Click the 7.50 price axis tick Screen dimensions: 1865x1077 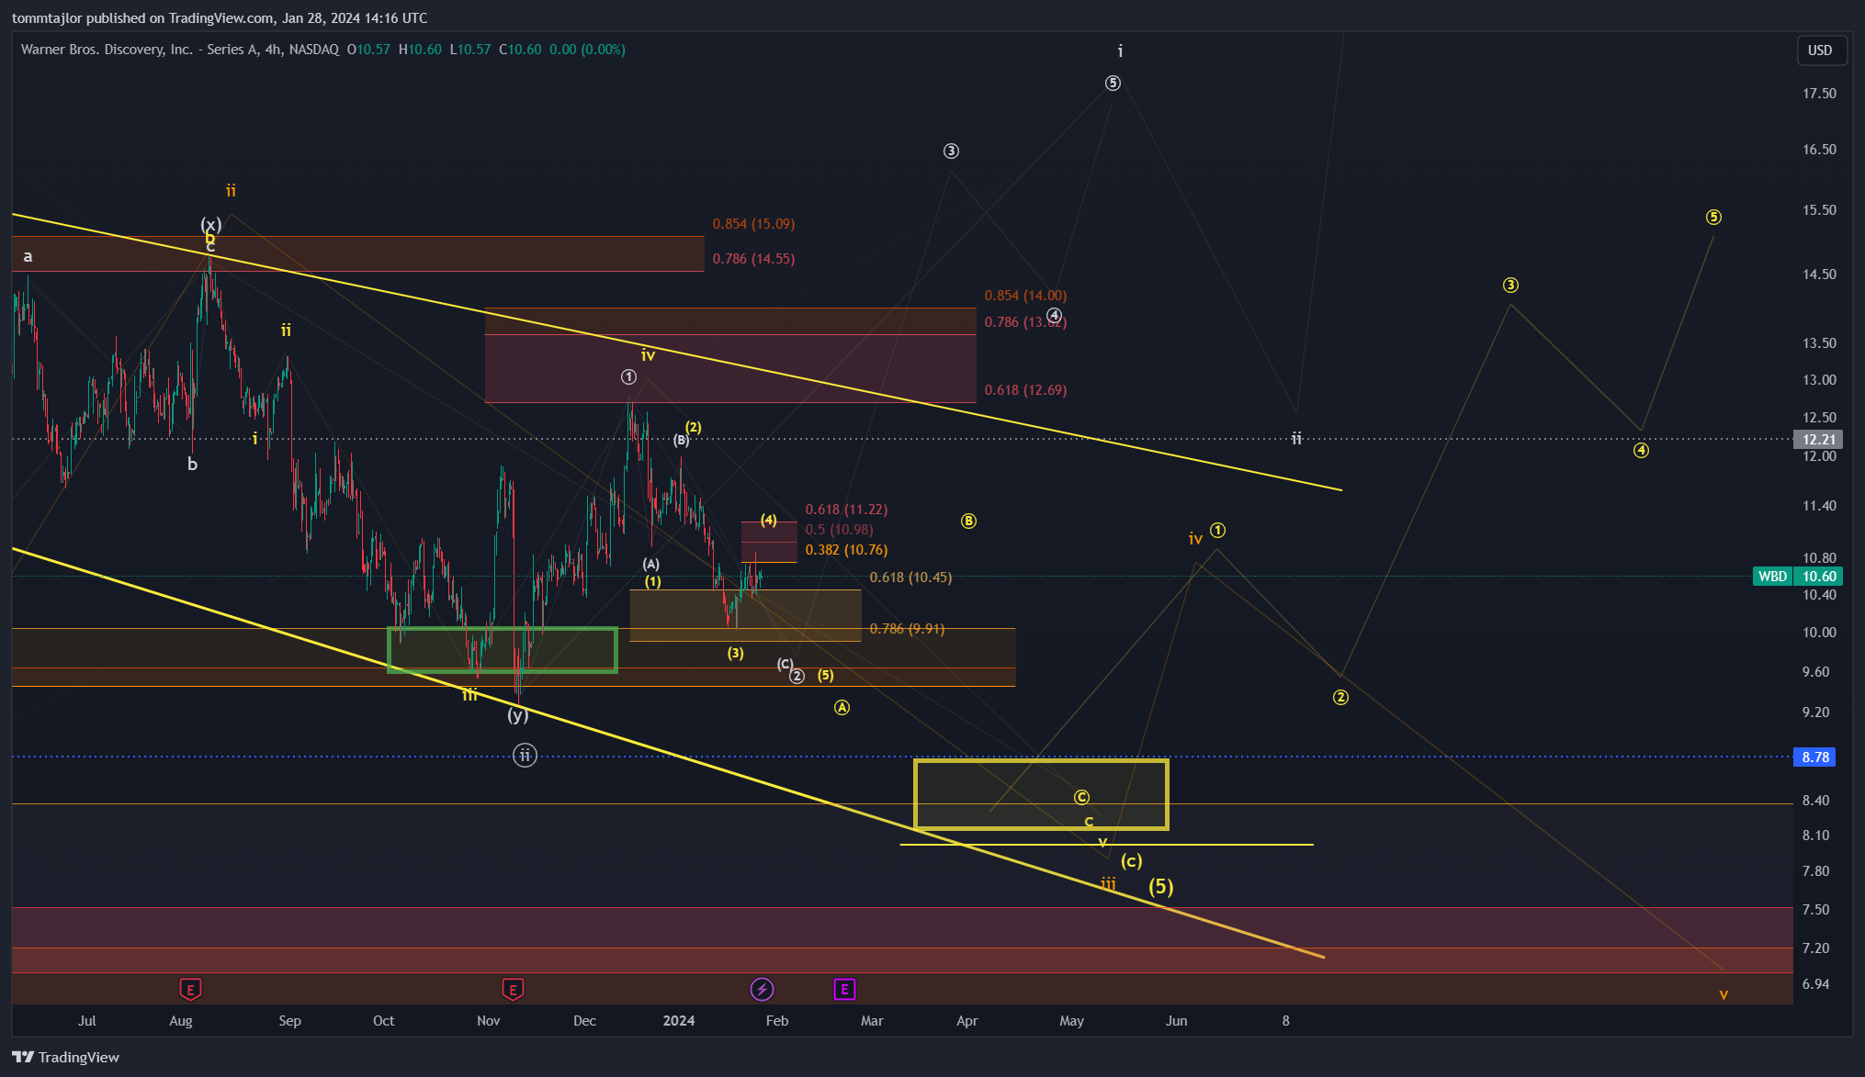click(1816, 910)
